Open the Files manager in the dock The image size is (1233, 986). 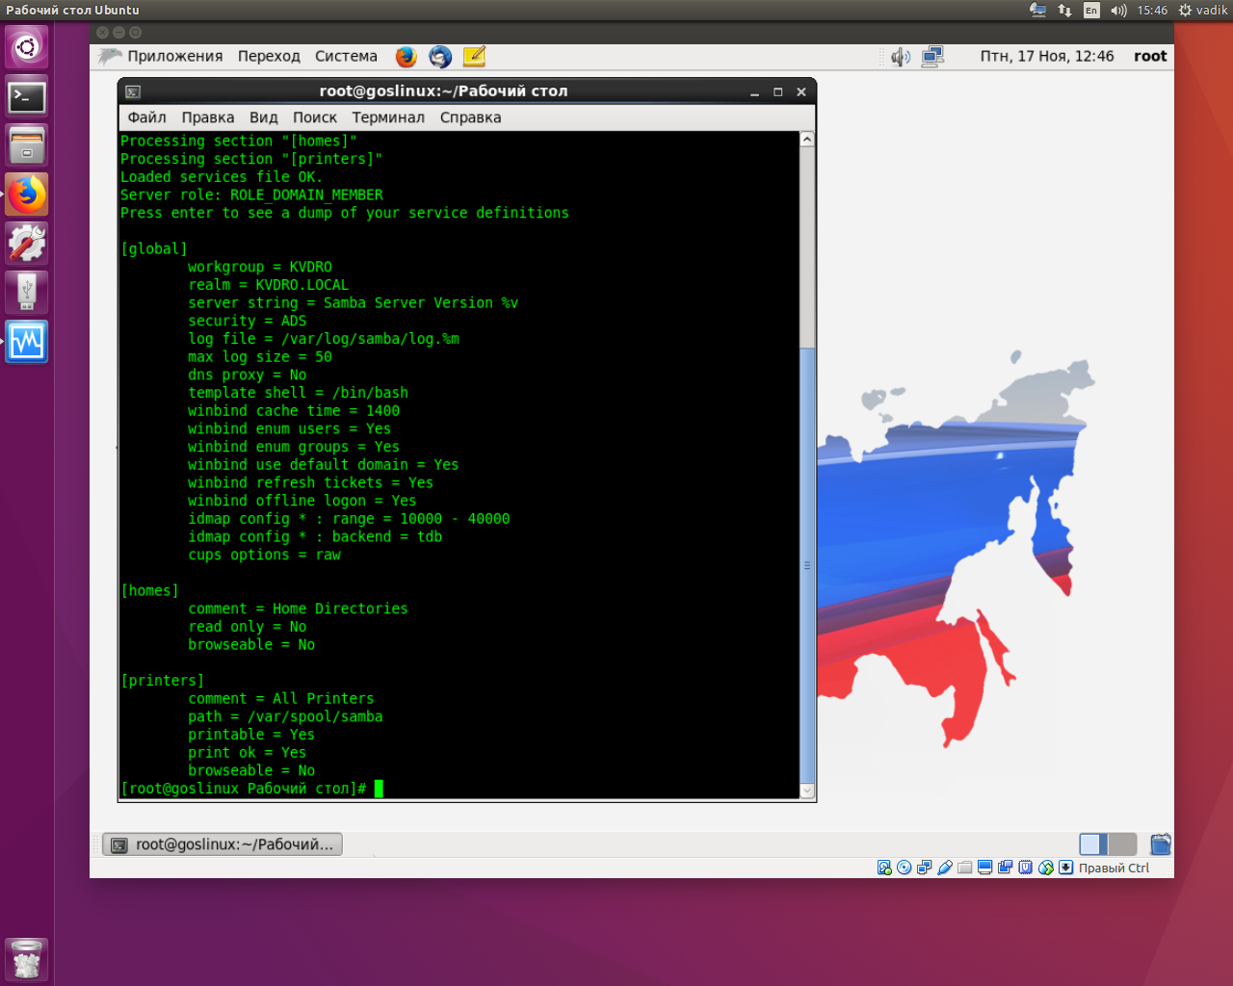coord(27,145)
